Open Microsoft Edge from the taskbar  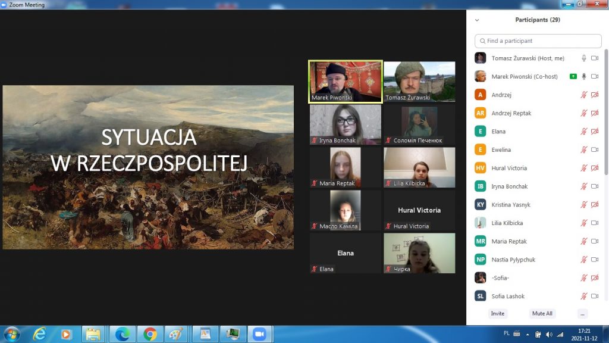tap(123, 334)
